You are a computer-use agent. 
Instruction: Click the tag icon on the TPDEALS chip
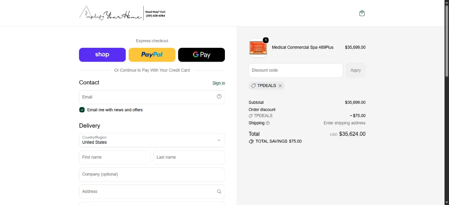(x=253, y=86)
